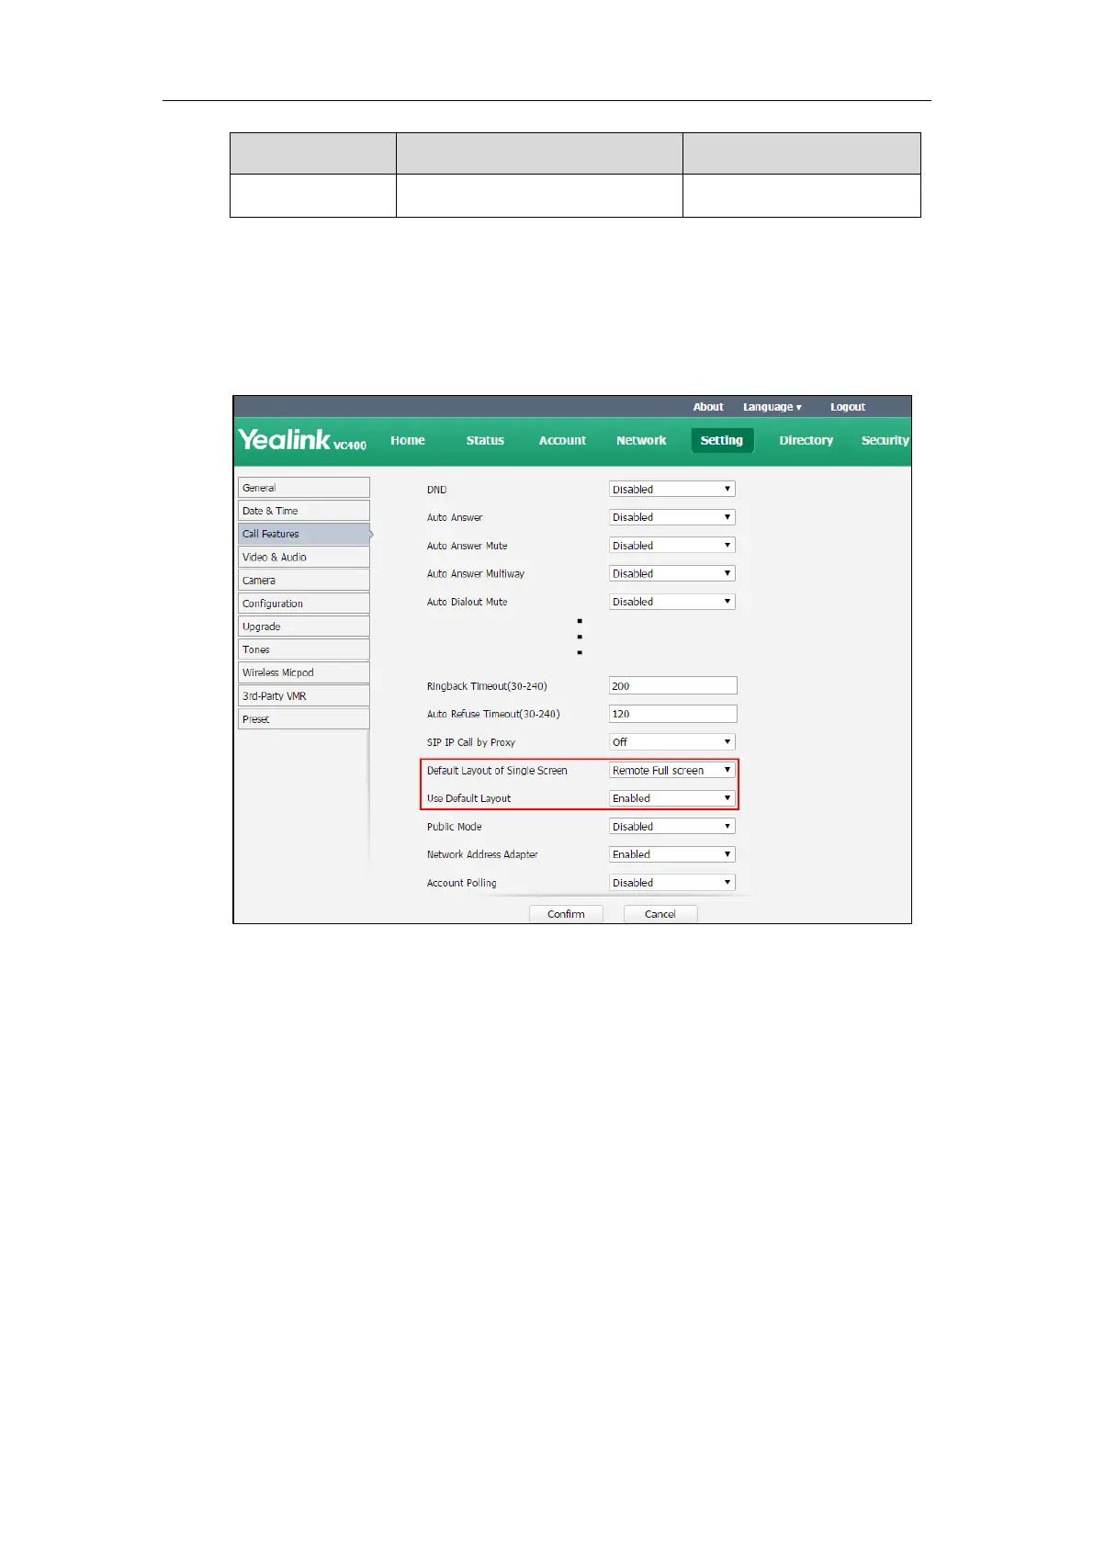Open the Language menu
This screenshot has height=1547, width=1094.
(x=772, y=407)
